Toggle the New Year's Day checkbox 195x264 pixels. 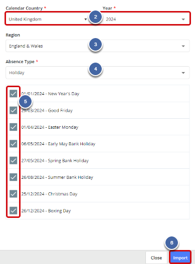tap(14, 94)
